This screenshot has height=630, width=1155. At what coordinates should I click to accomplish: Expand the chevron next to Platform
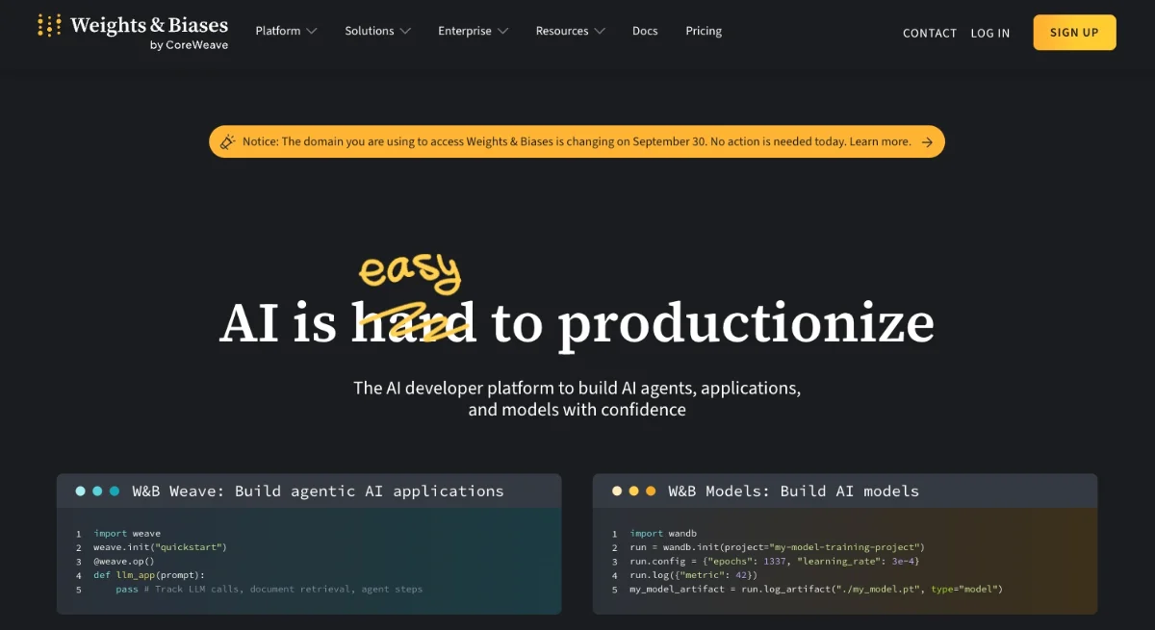[x=311, y=32]
